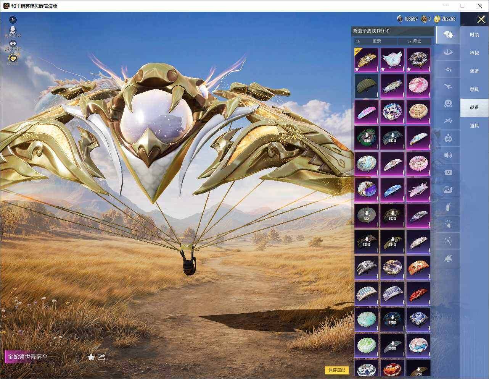Select the red parachute thumbnail
This screenshot has width=489, height=379.
(x=418, y=294)
